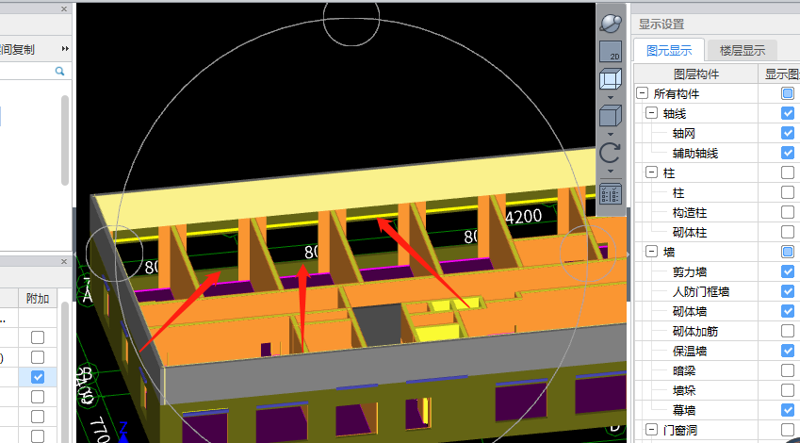Select the 辅助轴线 tree row
800x443 pixels.
695,153
